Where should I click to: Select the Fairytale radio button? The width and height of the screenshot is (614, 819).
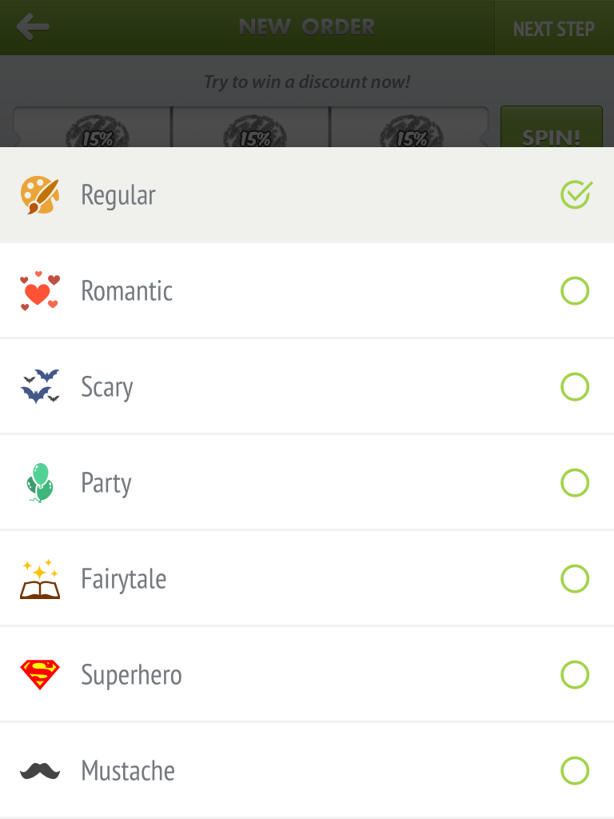click(575, 579)
